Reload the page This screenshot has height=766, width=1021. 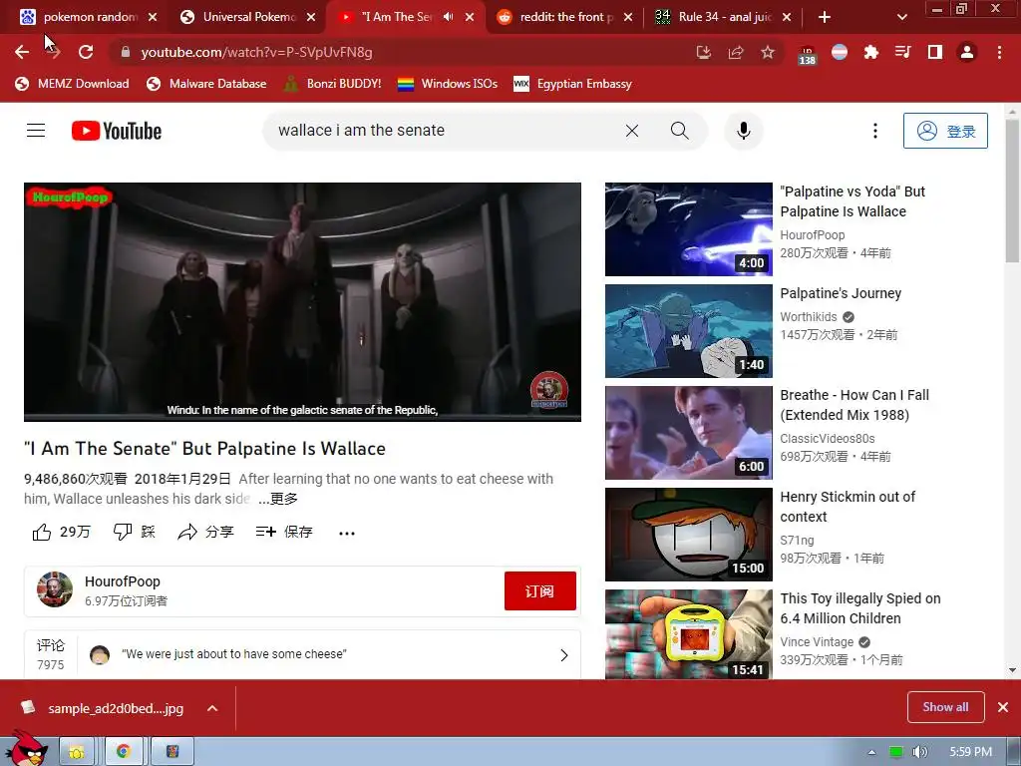(x=86, y=52)
